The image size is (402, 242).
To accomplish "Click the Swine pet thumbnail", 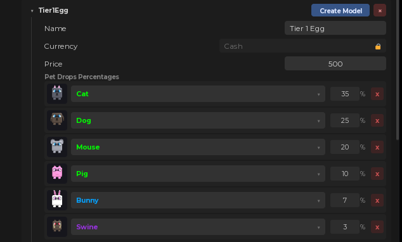I will coord(57,227).
